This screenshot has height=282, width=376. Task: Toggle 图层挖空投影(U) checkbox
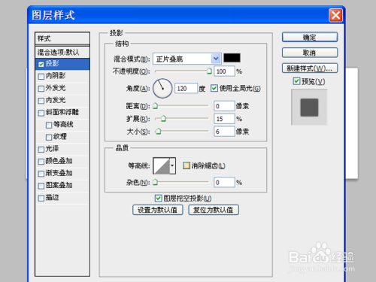click(158, 199)
